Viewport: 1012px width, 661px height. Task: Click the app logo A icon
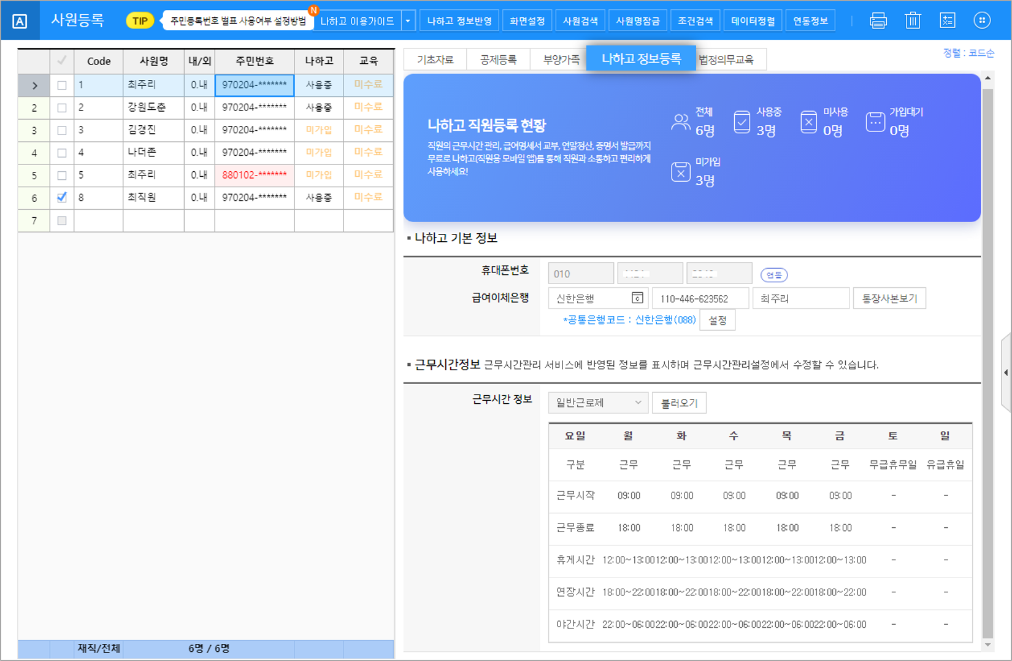[x=20, y=21]
